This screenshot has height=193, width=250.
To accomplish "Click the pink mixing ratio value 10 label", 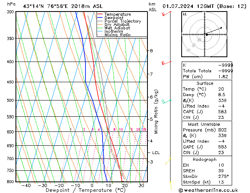I will pos(121,129).
